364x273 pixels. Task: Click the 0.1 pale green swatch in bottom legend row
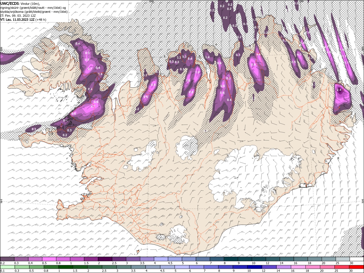point(8,267)
